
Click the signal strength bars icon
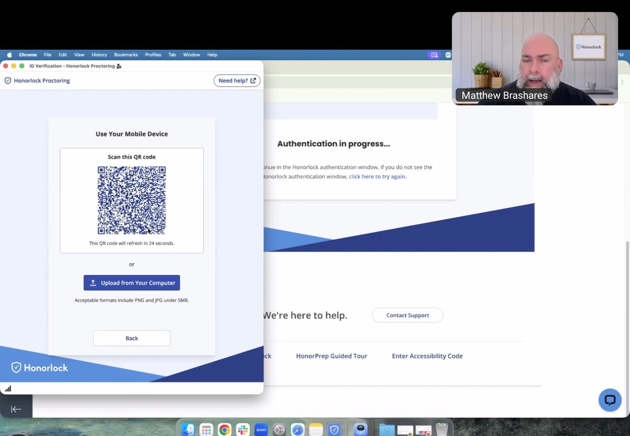click(8, 389)
